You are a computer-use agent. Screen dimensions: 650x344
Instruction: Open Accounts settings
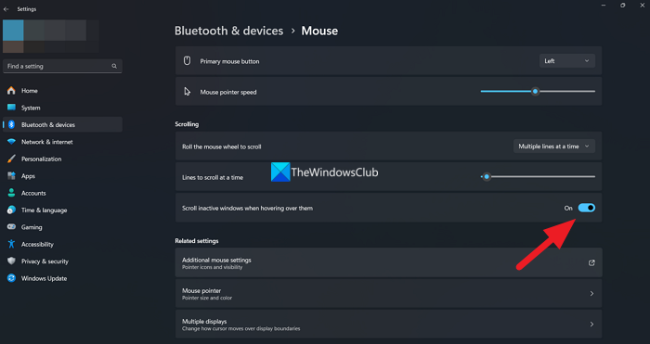click(x=62, y=193)
